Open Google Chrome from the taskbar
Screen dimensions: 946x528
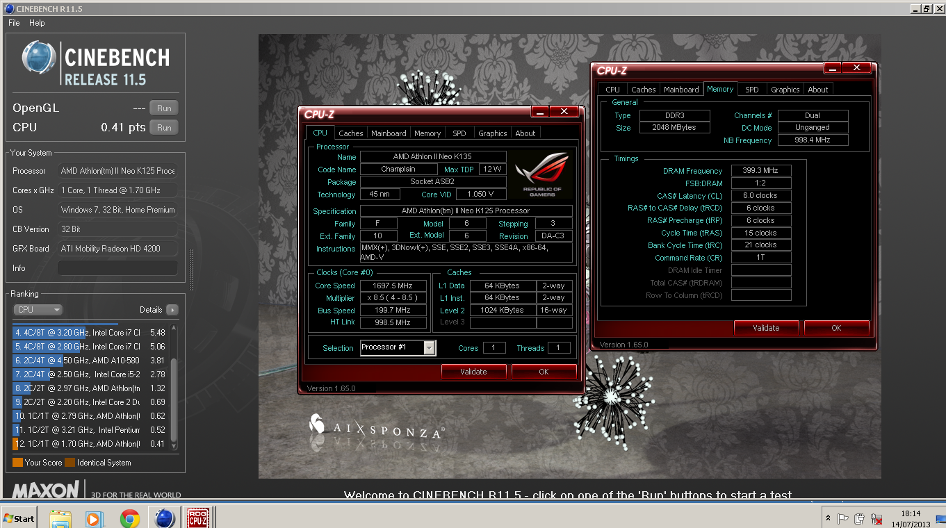[x=129, y=518]
